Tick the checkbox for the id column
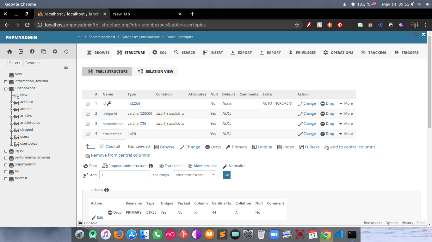This screenshot has height=242, width=432. [88, 104]
